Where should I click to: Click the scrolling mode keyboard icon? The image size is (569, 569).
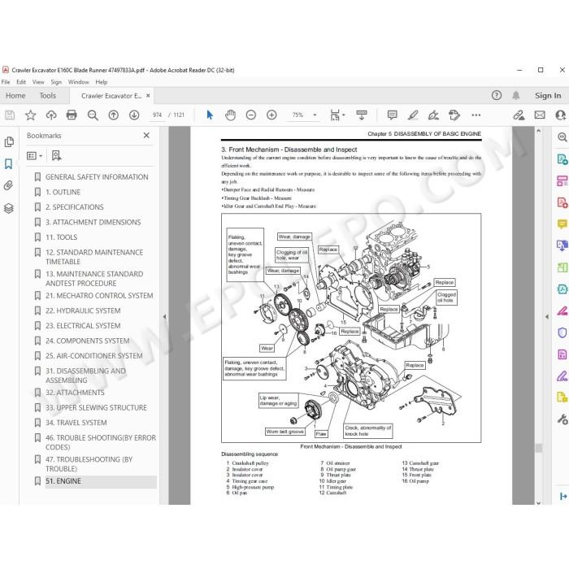pos(362,115)
